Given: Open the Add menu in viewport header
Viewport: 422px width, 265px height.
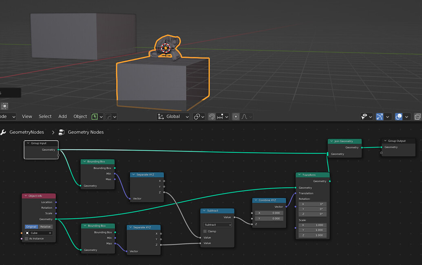Looking at the screenshot, I should click(x=62, y=116).
